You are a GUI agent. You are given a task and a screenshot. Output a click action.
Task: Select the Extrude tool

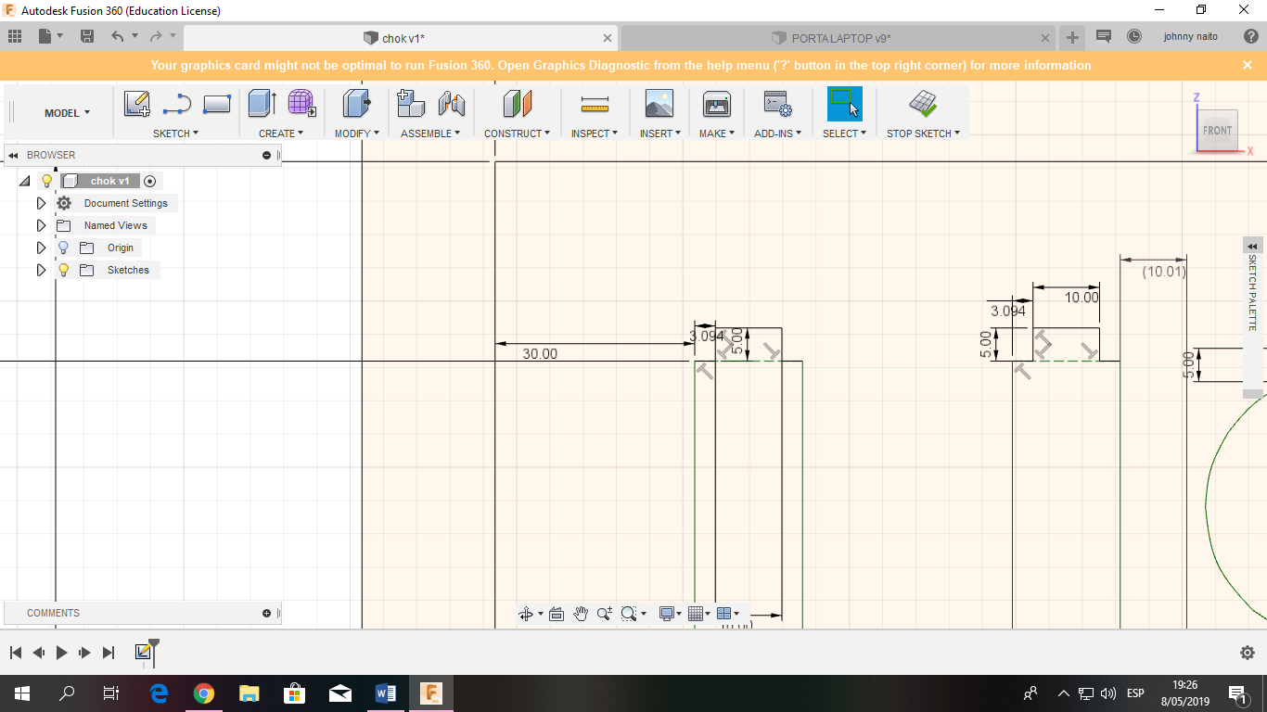coord(262,103)
